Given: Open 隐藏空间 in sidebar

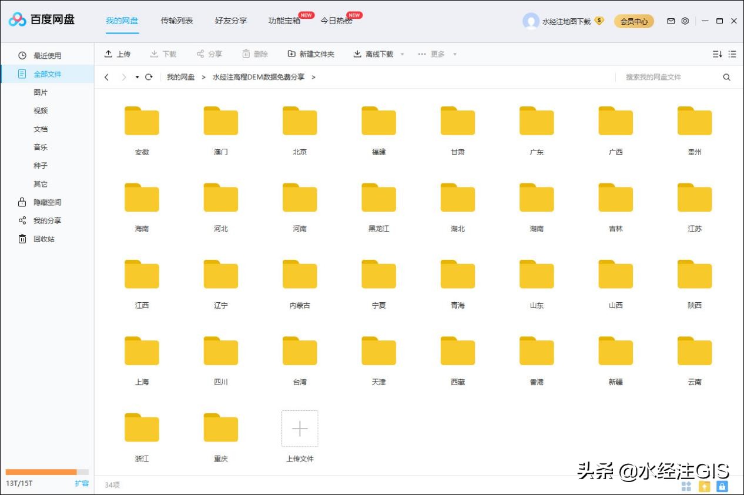Looking at the screenshot, I should [47, 202].
